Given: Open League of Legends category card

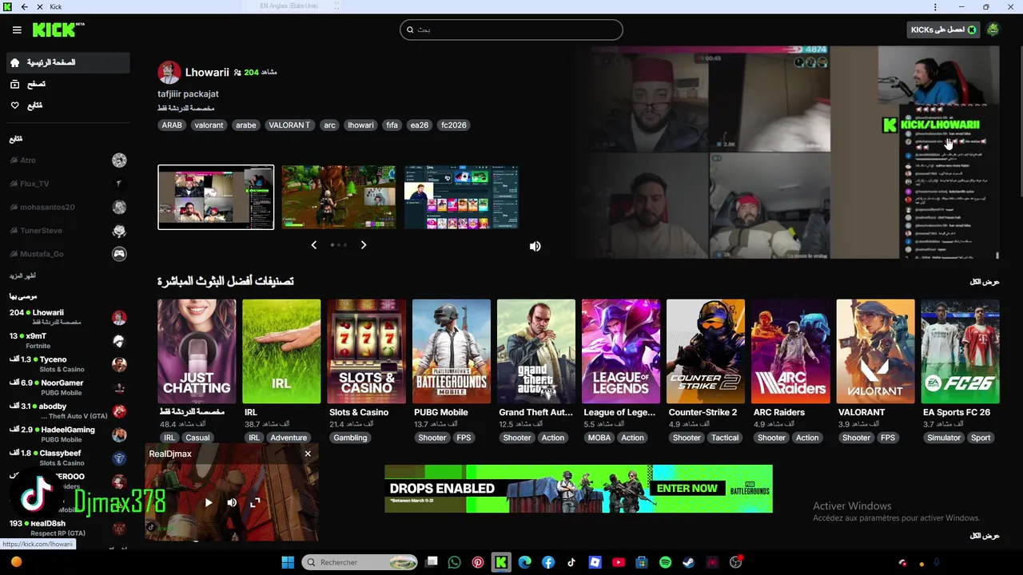Looking at the screenshot, I should (621, 351).
